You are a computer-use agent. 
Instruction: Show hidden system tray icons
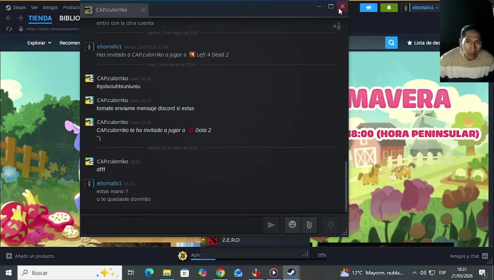tap(414, 273)
